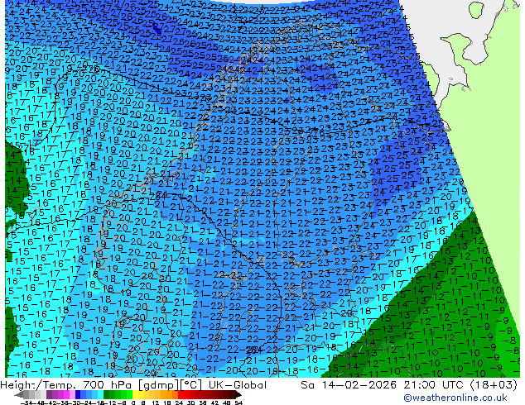The height and width of the screenshot is (405, 525).
Task: Click the 'UK-Global' model name label
Action: click(238, 385)
